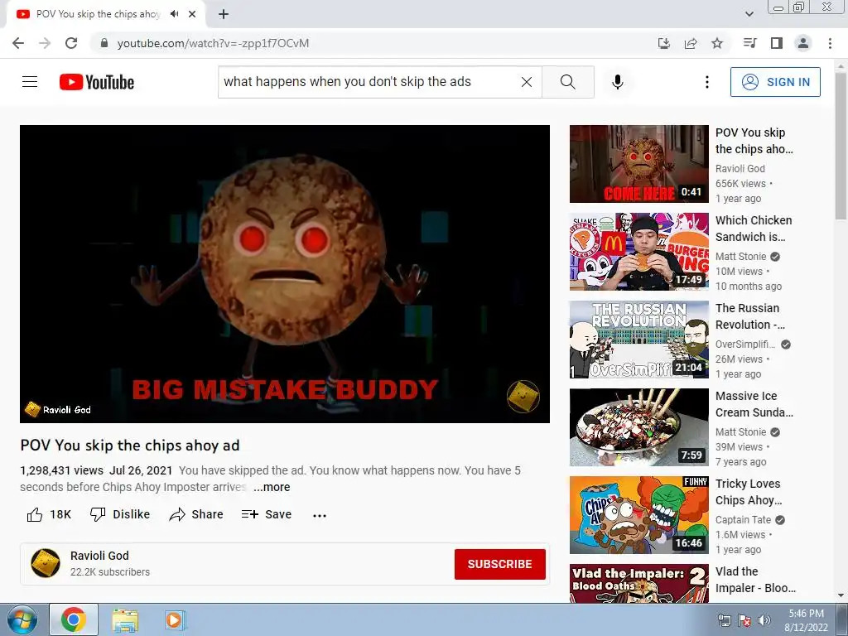Open Tricky Loves Chips Ahoy thumbnail
Viewport: 848px width, 636px height.
[638, 515]
